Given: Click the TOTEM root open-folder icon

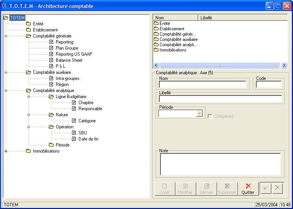Looking at the screenshot, I should (6, 18).
